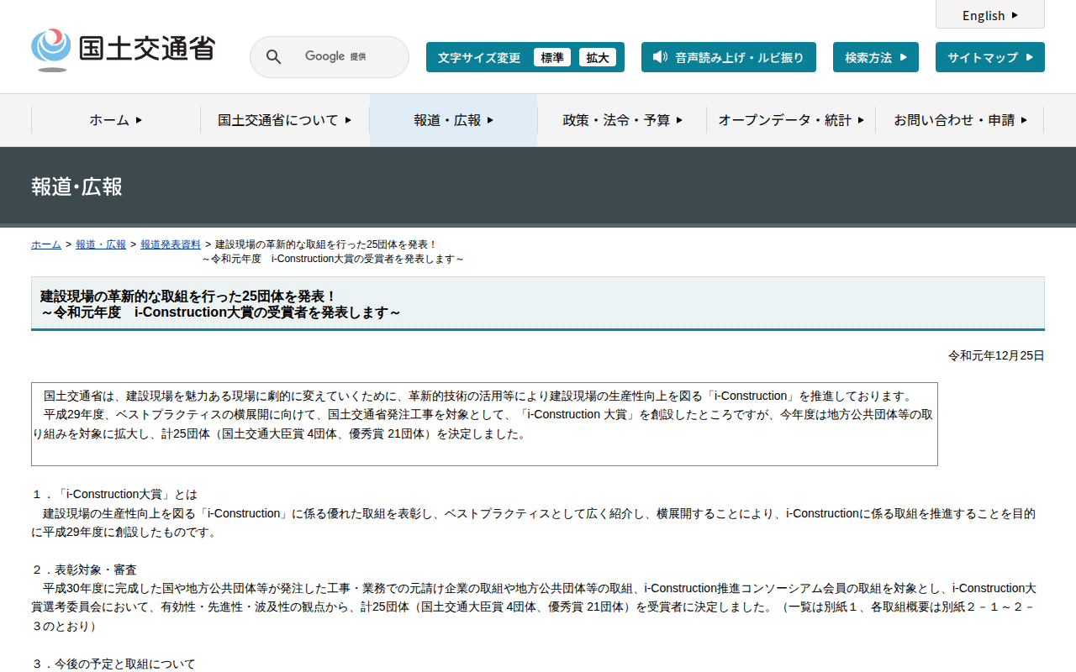
Task: Expand the お問い合わせ・申請 menu arrow
Action: pyautogui.click(x=1024, y=120)
